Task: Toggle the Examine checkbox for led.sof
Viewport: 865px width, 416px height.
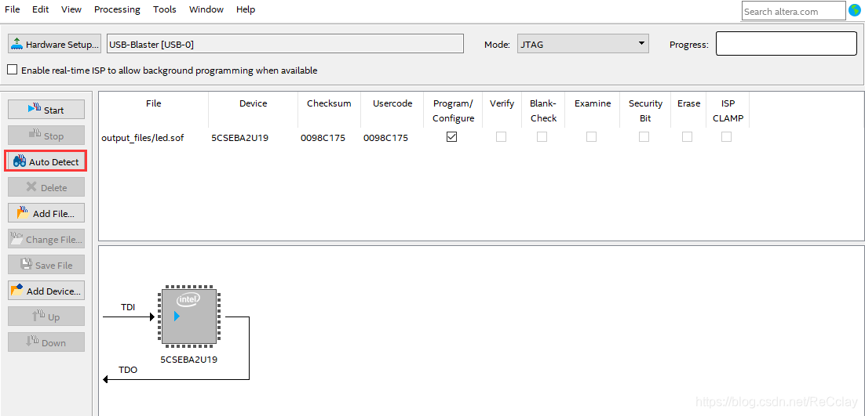Action: tap(591, 137)
